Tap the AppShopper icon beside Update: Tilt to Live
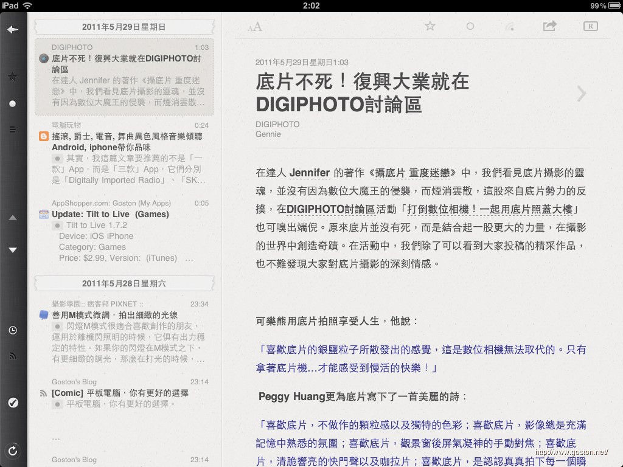Image resolution: width=623 pixels, height=467 pixels. click(44, 215)
